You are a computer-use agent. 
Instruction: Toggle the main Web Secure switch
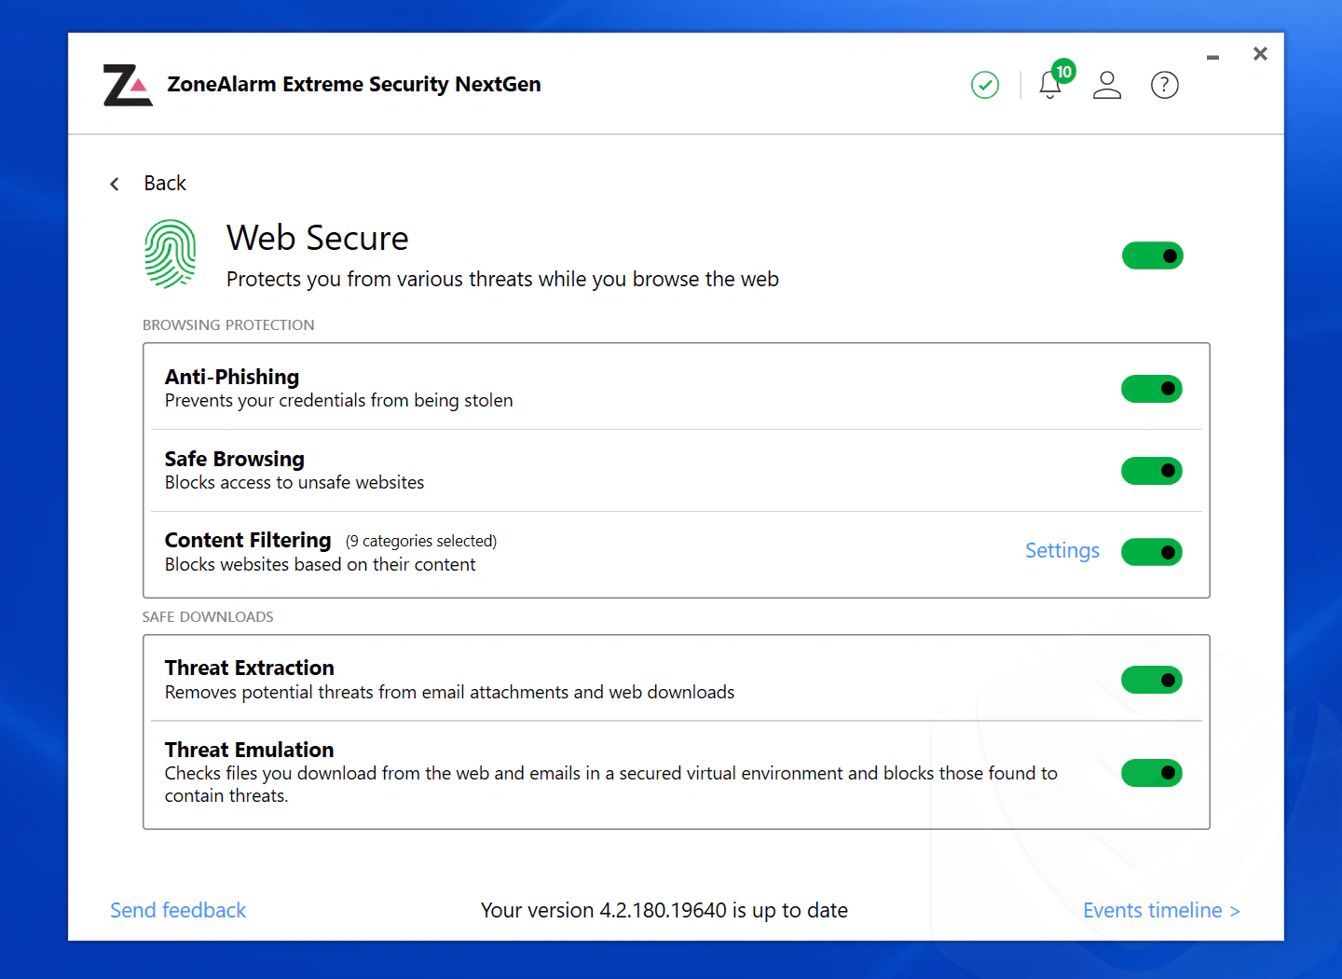[1153, 255]
